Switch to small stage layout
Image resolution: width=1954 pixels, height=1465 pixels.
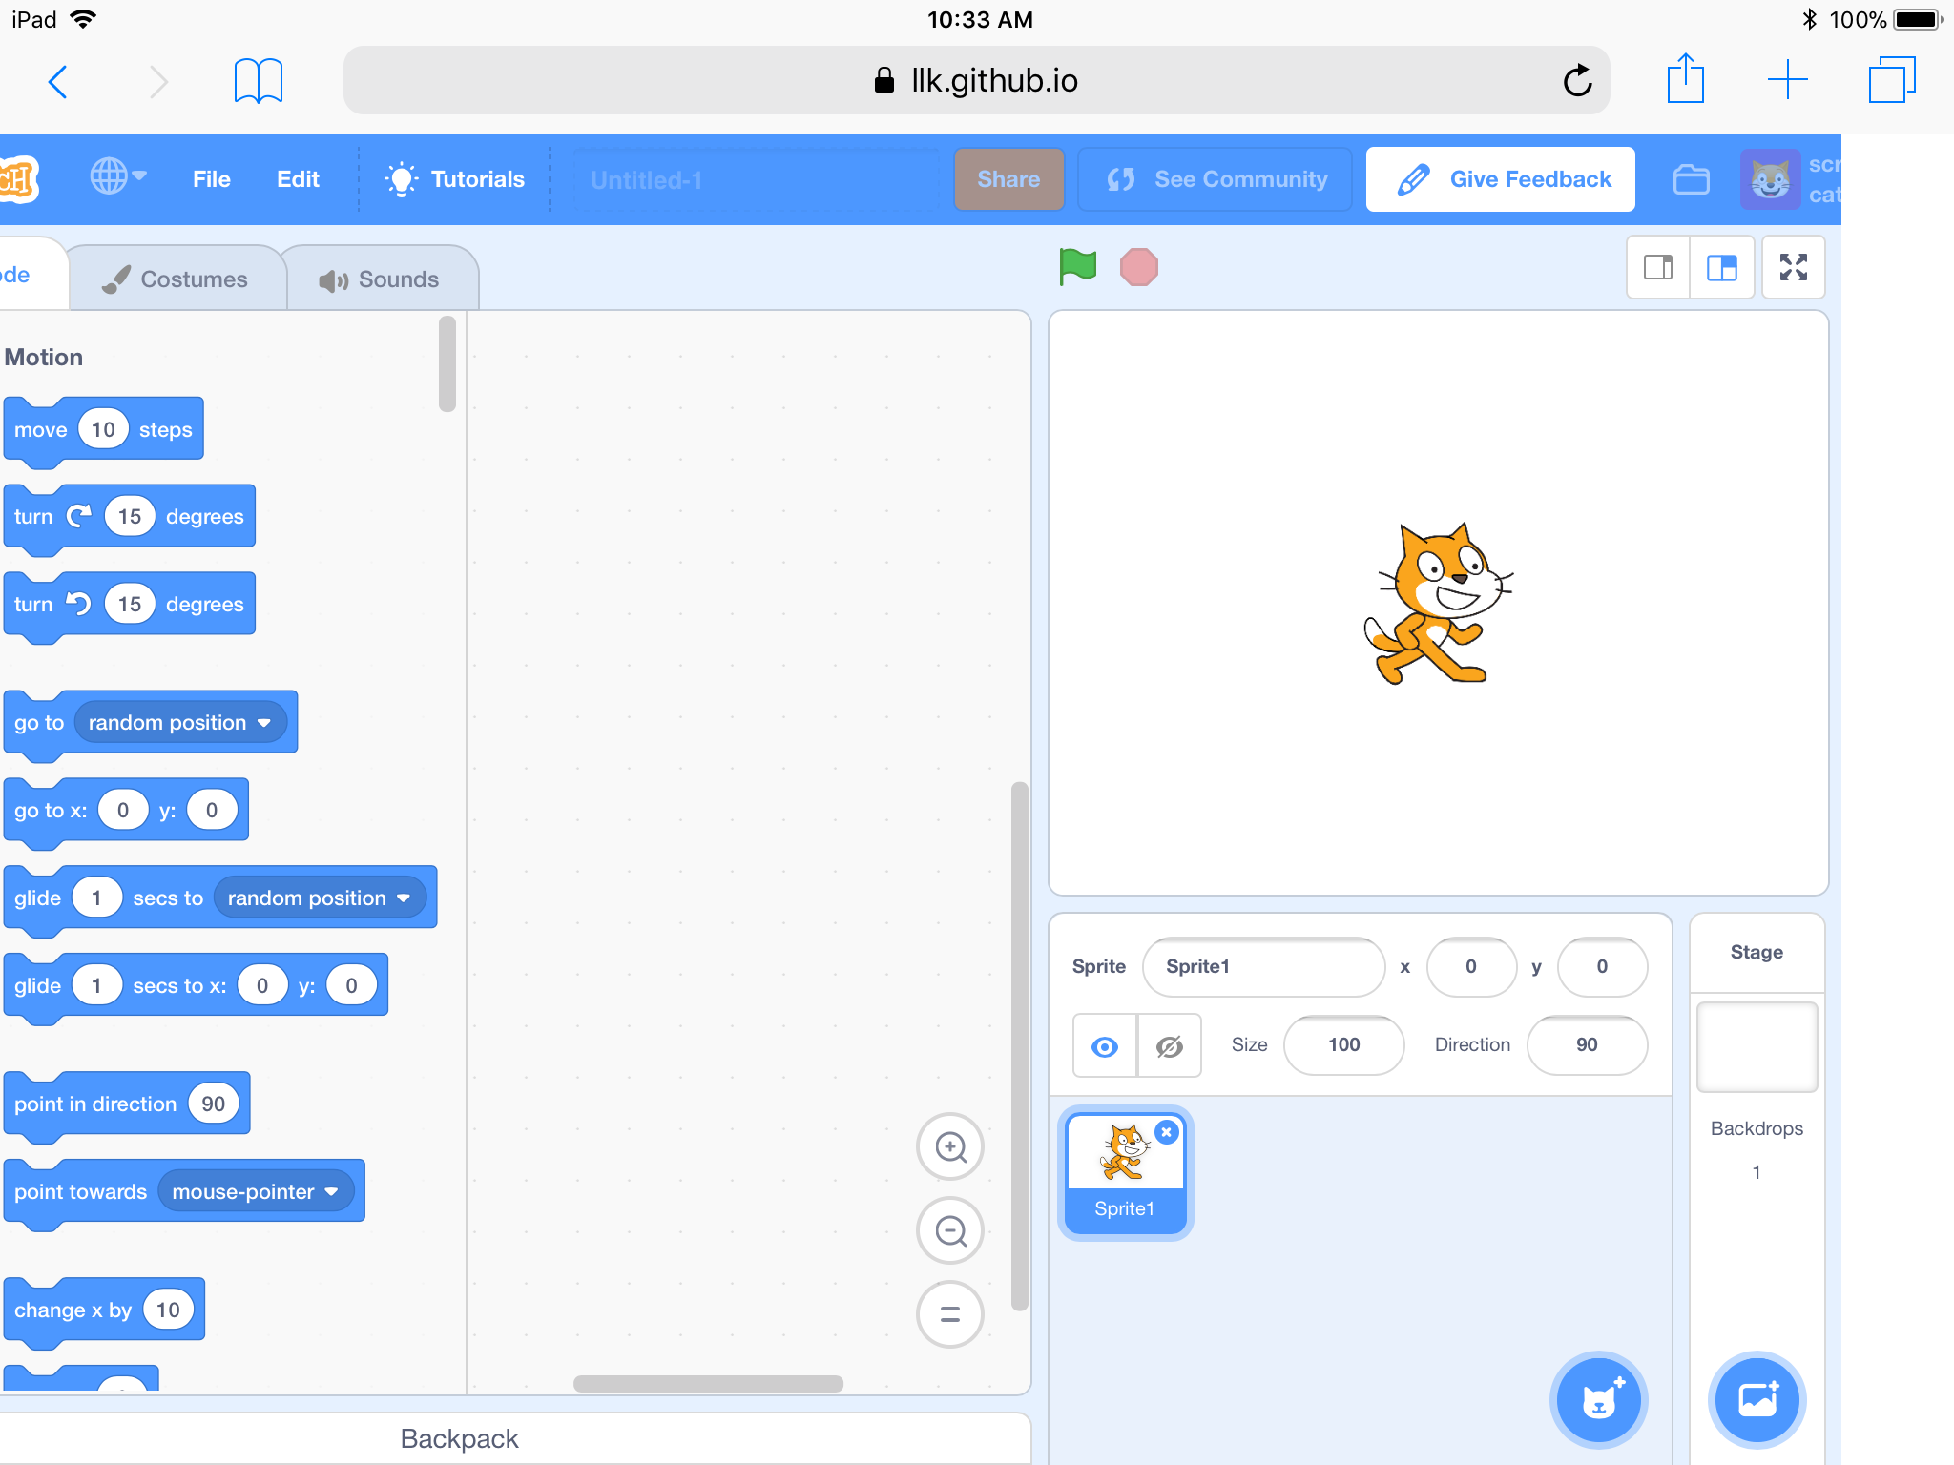tap(1659, 267)
